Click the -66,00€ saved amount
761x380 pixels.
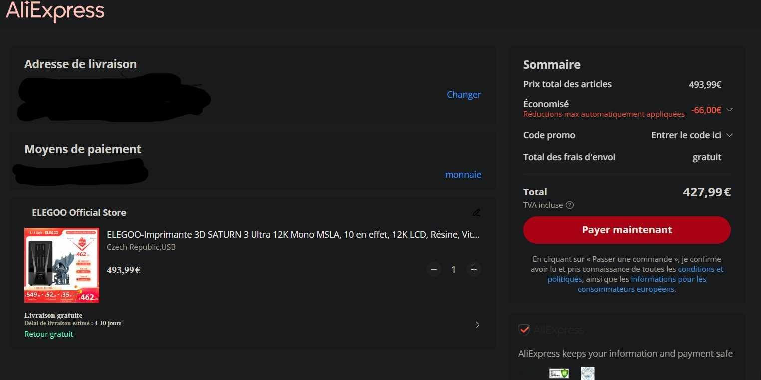tap(706, 110)
